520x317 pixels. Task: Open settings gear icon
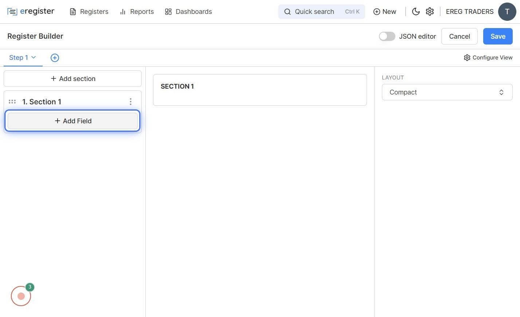[x=430, y=12]
